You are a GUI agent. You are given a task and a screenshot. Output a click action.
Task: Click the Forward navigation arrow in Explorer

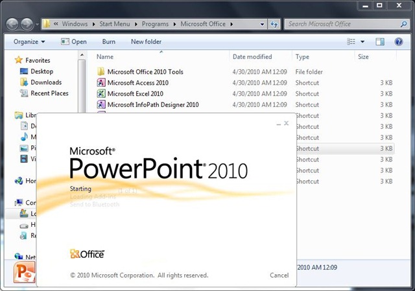click(27, 25)
